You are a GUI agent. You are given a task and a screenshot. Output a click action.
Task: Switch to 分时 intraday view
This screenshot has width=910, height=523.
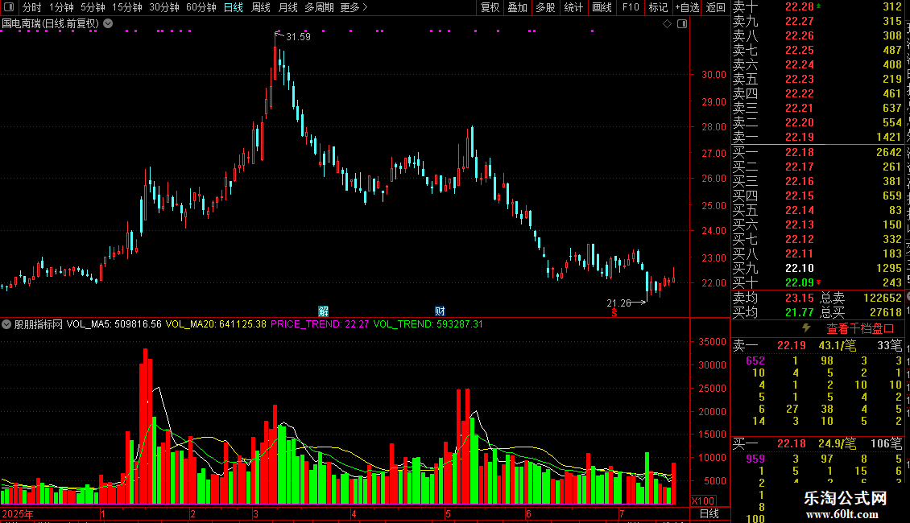(32, 7)
